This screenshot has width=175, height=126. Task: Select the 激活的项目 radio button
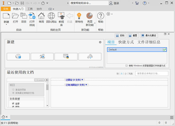[x=13, y=90]
